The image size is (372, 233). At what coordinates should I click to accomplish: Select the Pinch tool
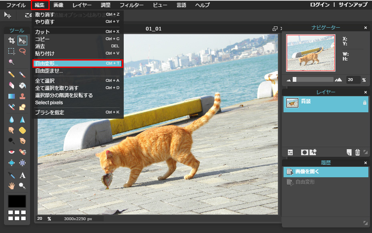22,163
